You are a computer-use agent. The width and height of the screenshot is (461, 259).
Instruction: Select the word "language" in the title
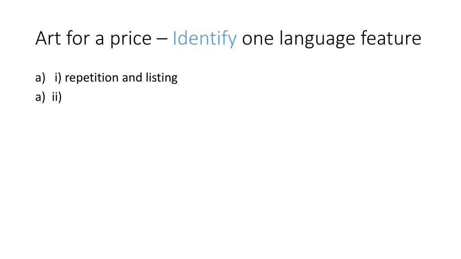317,39
